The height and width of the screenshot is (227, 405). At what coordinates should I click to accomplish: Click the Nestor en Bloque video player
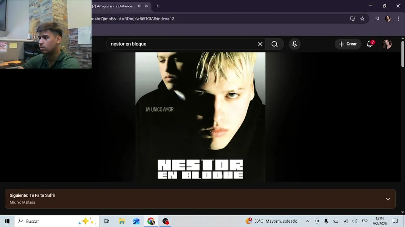pyautogui.click(x=200, y=117)
